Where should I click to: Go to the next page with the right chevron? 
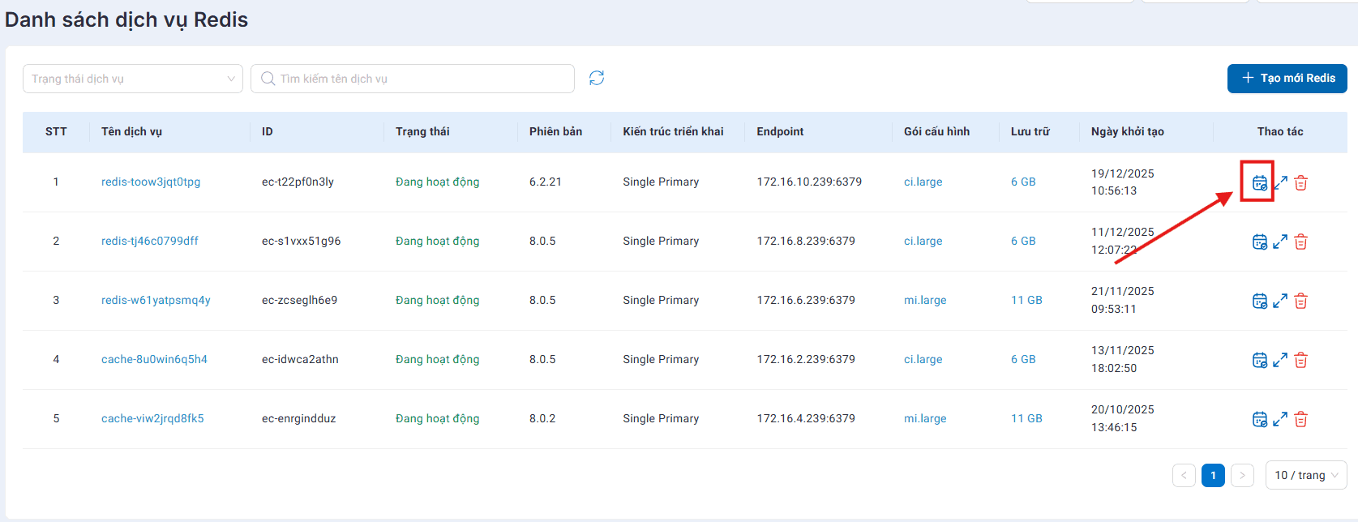click(1242, 475)
